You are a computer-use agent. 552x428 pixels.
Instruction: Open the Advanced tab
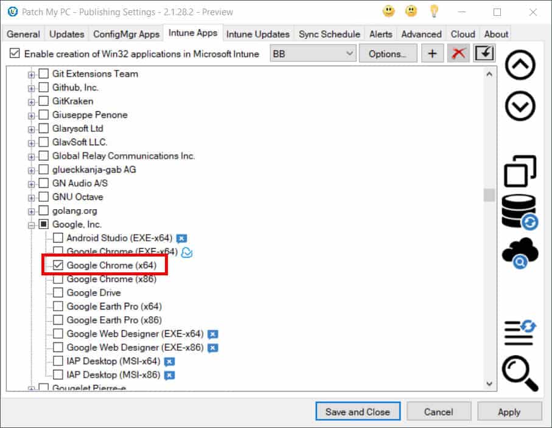coord(421,34)
